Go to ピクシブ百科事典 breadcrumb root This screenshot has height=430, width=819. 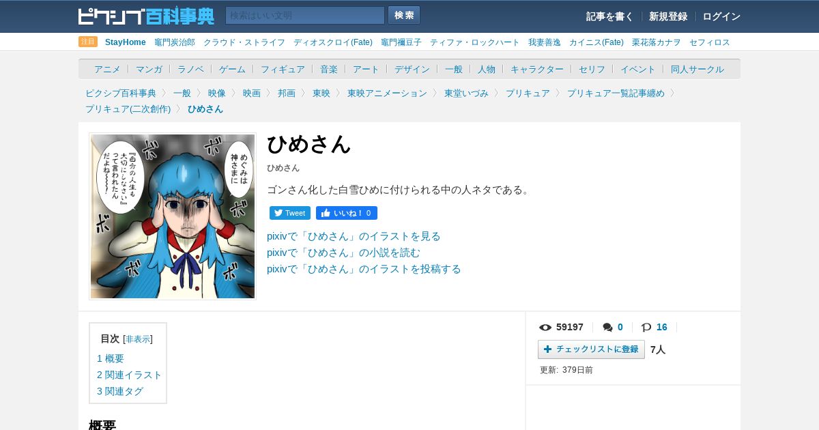(x=121, y=93)
